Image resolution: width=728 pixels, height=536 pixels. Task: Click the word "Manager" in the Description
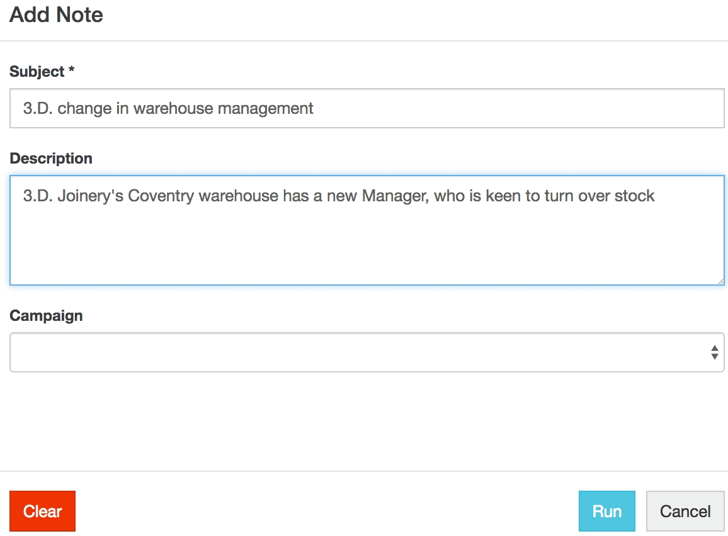394,196
